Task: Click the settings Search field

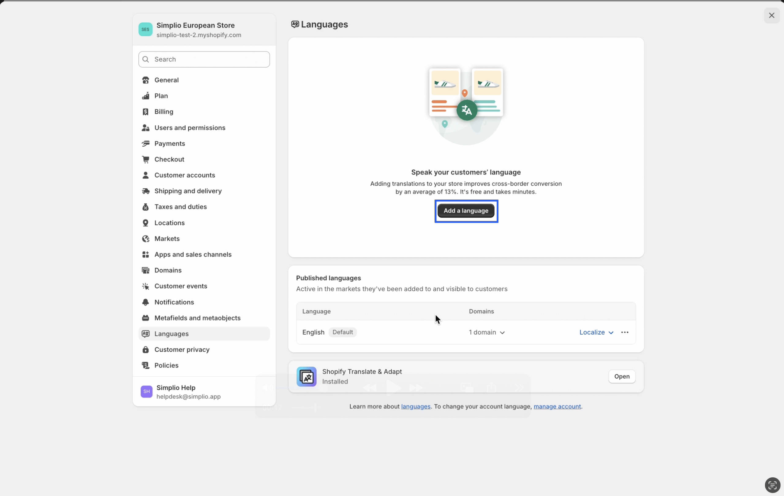Action: point(204,59)
